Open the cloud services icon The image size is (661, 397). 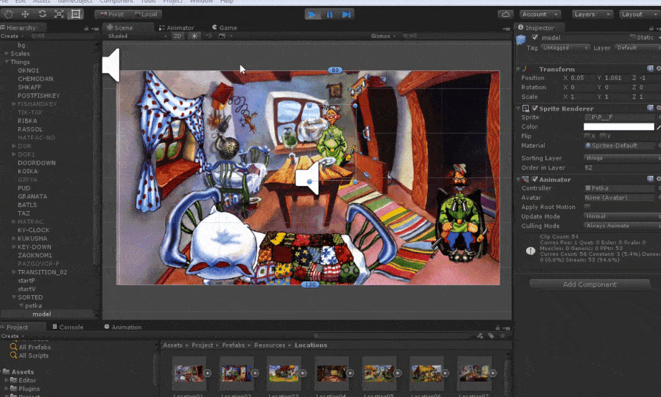505,15
